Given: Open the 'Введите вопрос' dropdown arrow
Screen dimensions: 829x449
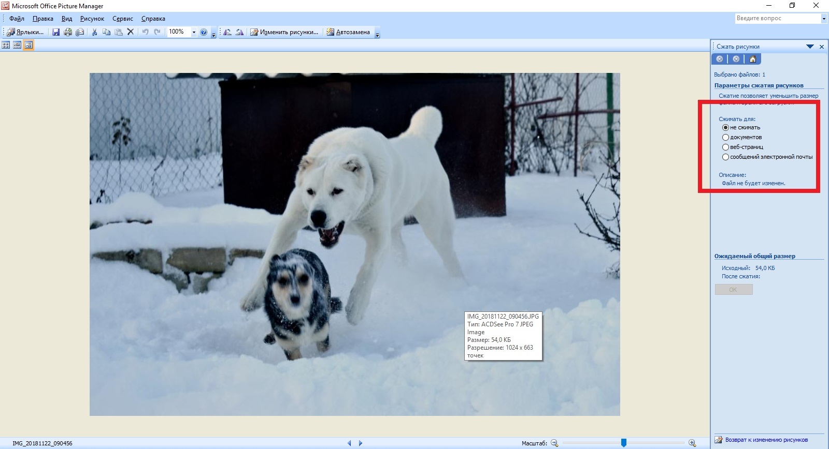Looking at the screenshot, I should 824,19.
